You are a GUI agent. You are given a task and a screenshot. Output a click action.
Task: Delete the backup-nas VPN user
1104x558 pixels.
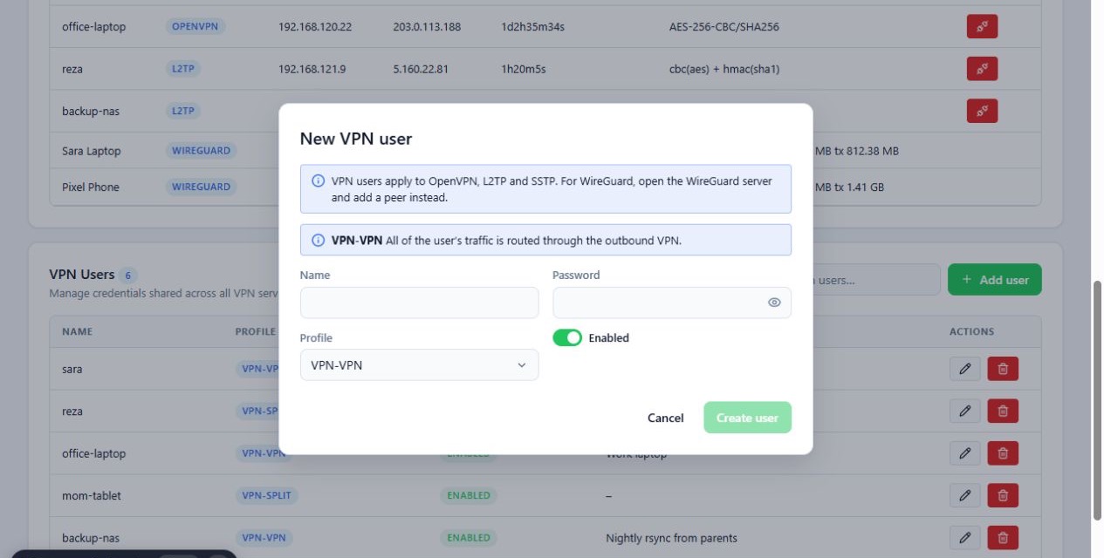[x=1003, y=538]
